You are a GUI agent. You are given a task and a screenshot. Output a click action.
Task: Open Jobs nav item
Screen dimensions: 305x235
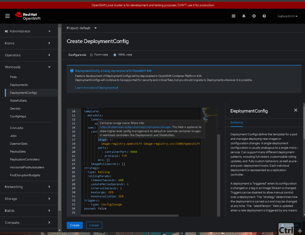click(13, 136)
